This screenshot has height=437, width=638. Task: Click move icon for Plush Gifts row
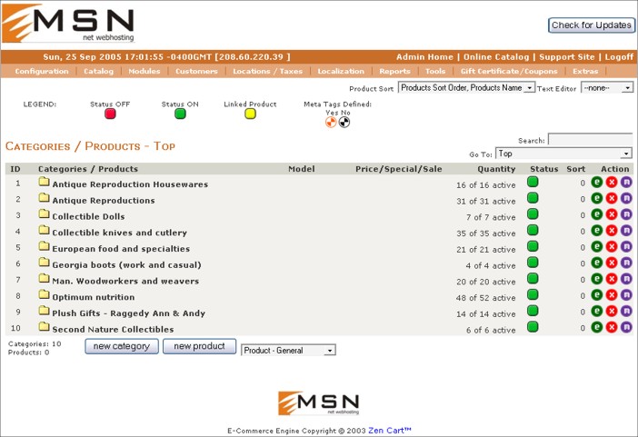(x=626, y=312)
